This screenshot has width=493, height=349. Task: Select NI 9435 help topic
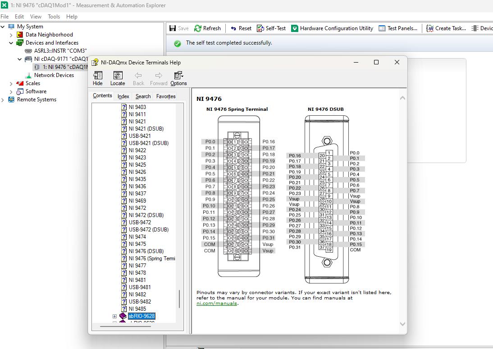137,179
